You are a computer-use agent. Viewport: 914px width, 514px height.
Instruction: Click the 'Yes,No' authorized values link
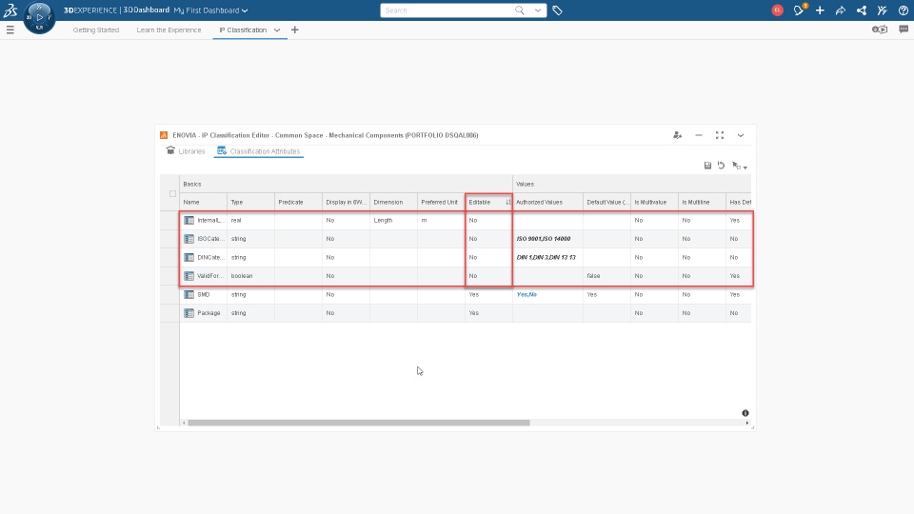[527, 294]
